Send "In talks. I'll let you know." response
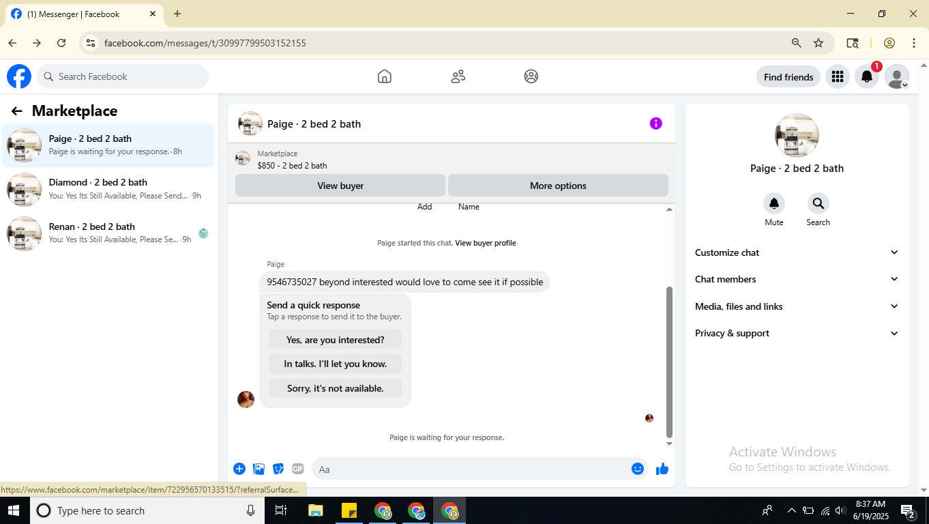The height and width of the screenshot is (524, 929). pyautogui.click(x=336, y=364)
